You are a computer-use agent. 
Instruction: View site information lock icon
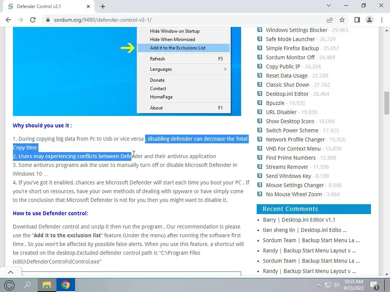tap(48, 20)
